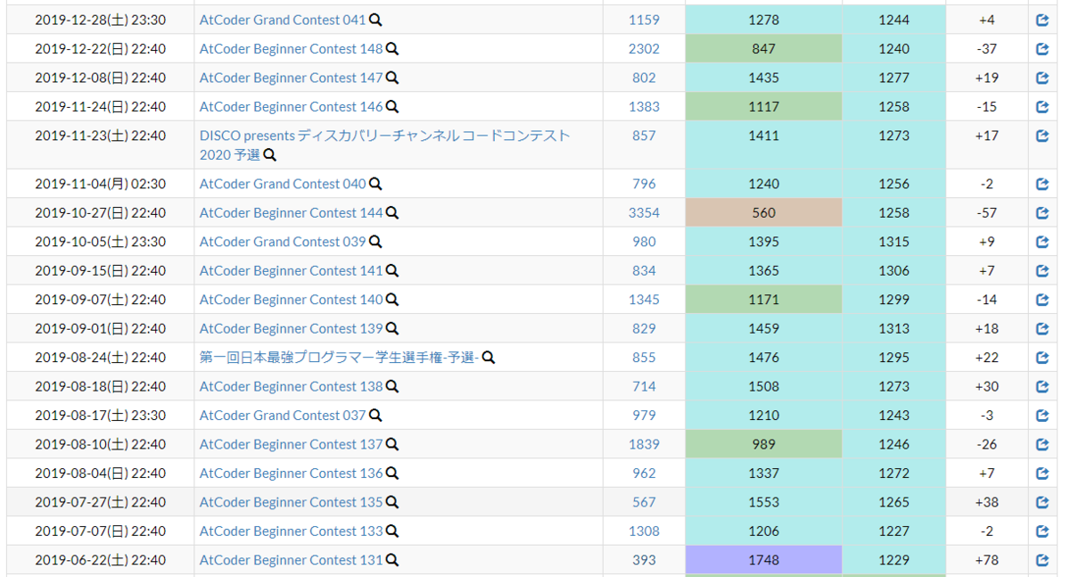The height and width of the screenshot is (577, 1070).
Task: Open rank 2302 link for Beginner Contest 148
Action: (644, 49)
